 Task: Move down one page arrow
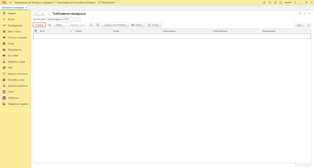click(305, 165)
